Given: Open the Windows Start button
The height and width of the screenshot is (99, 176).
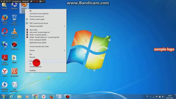Looking at the screenshot, I should [3, 97].
